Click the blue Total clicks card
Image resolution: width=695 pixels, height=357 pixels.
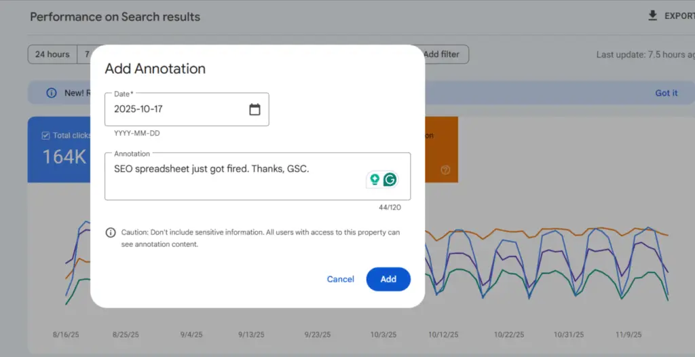coord(60,149)
